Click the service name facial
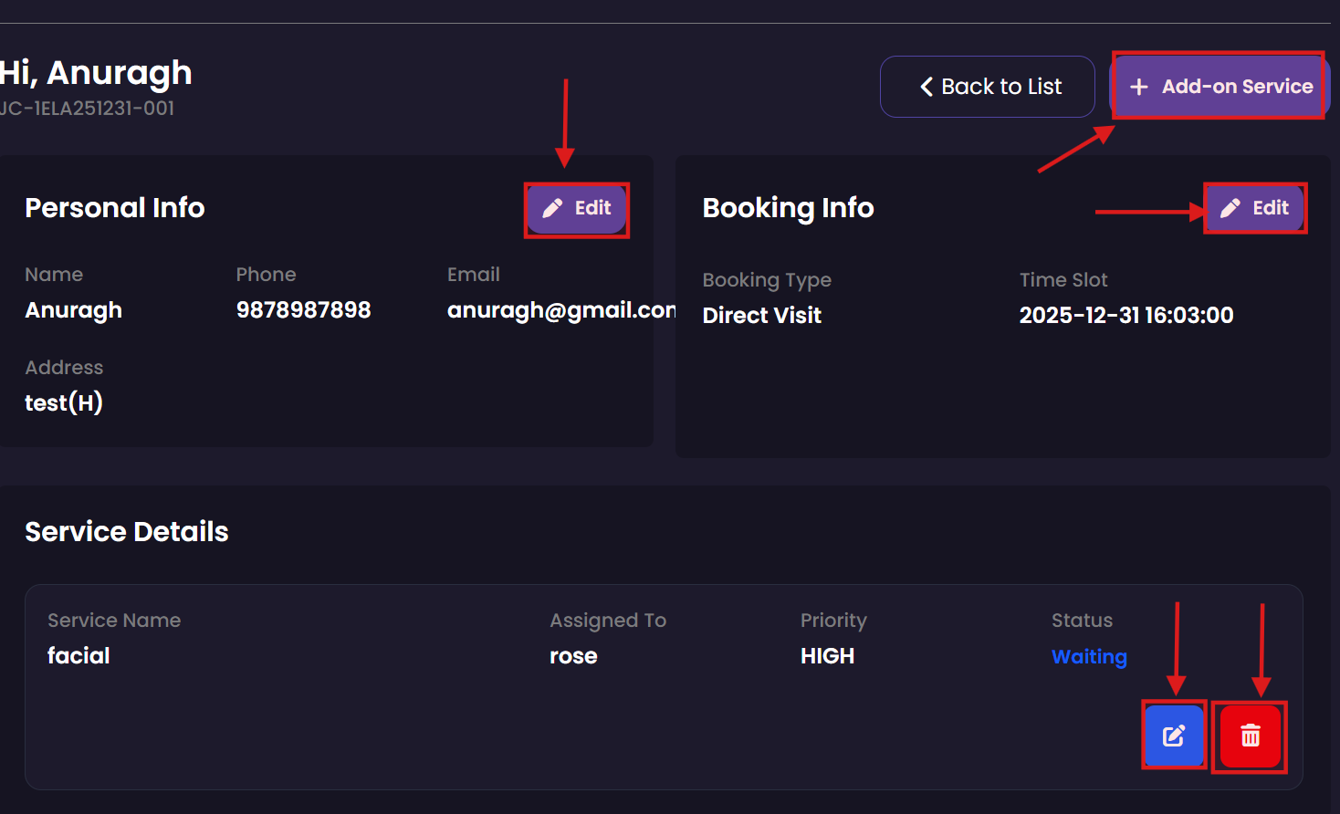1340x814 pixels. pyautogui.click(x=79, y=656)
